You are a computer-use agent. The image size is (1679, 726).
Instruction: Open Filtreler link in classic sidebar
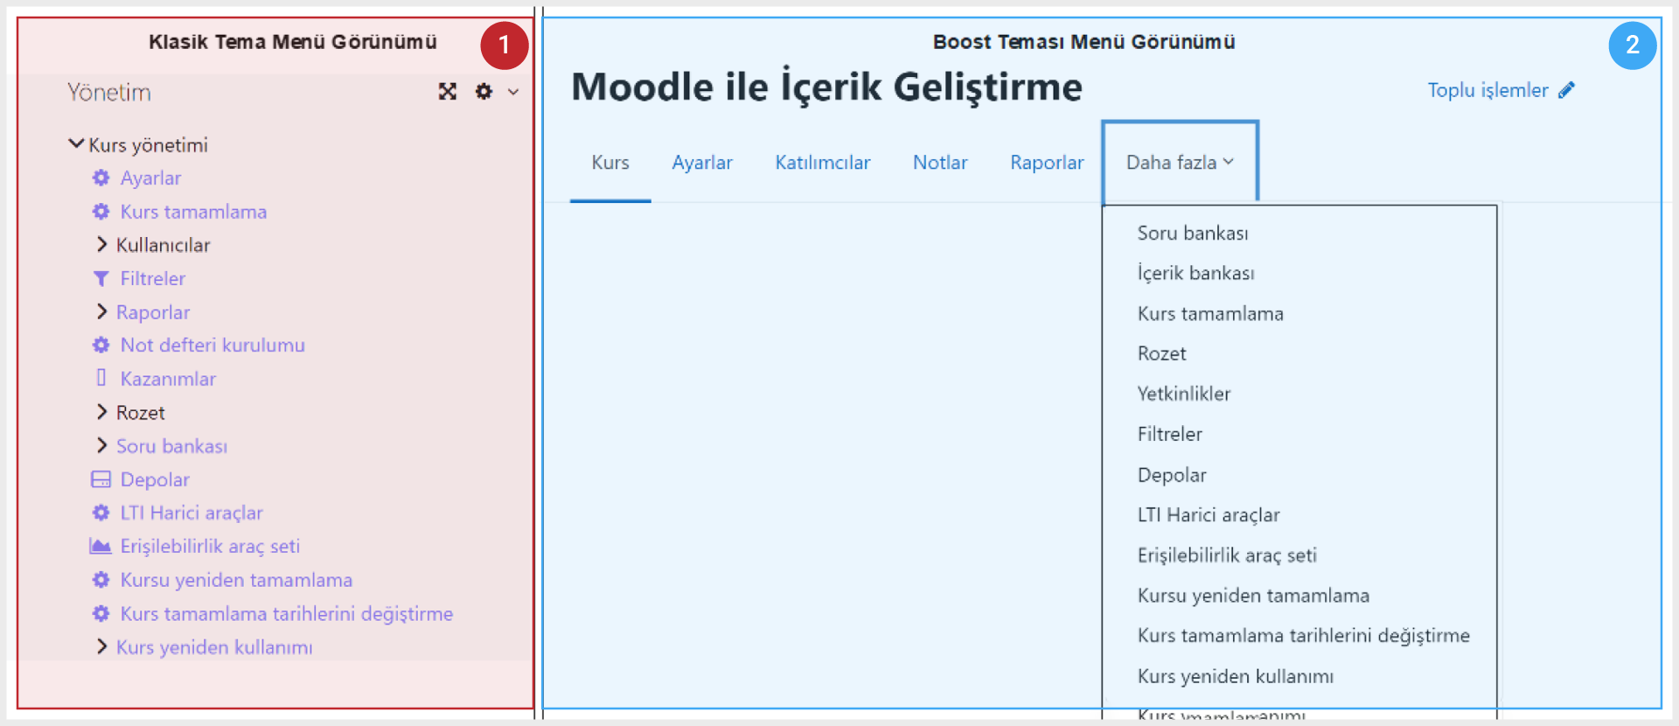tap(153, 279)
